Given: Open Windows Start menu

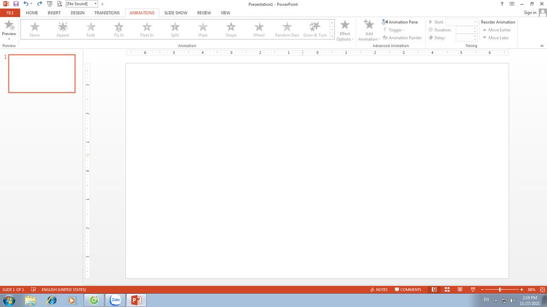Looking at the screenshot, I should click(x=9, y=300).
